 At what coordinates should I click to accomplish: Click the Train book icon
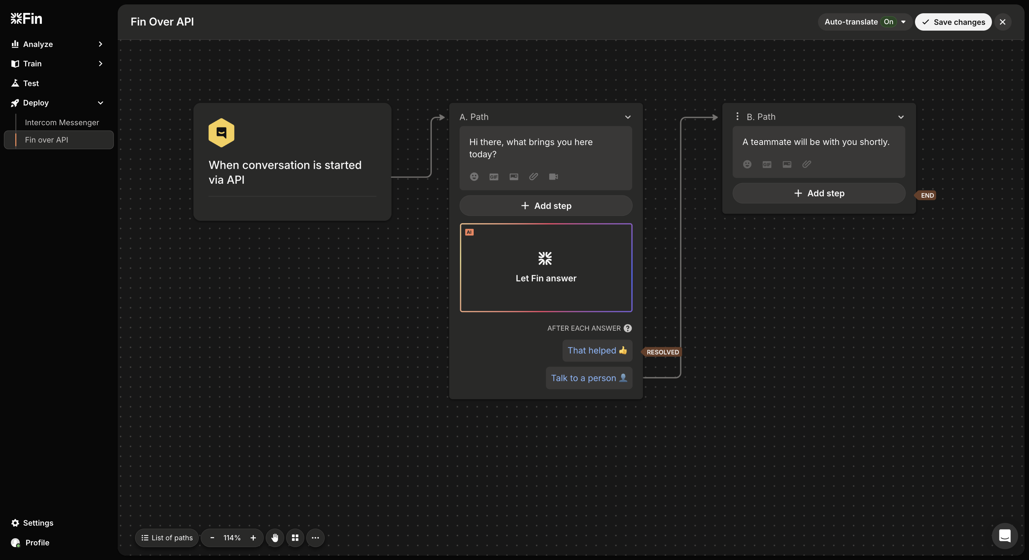tap(15, 64)
